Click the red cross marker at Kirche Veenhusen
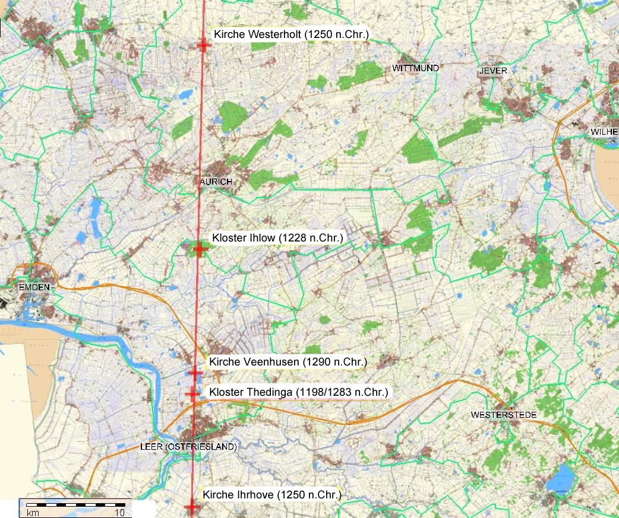The width and height of the screenshot is (619, 518). (x=195, y=373)
